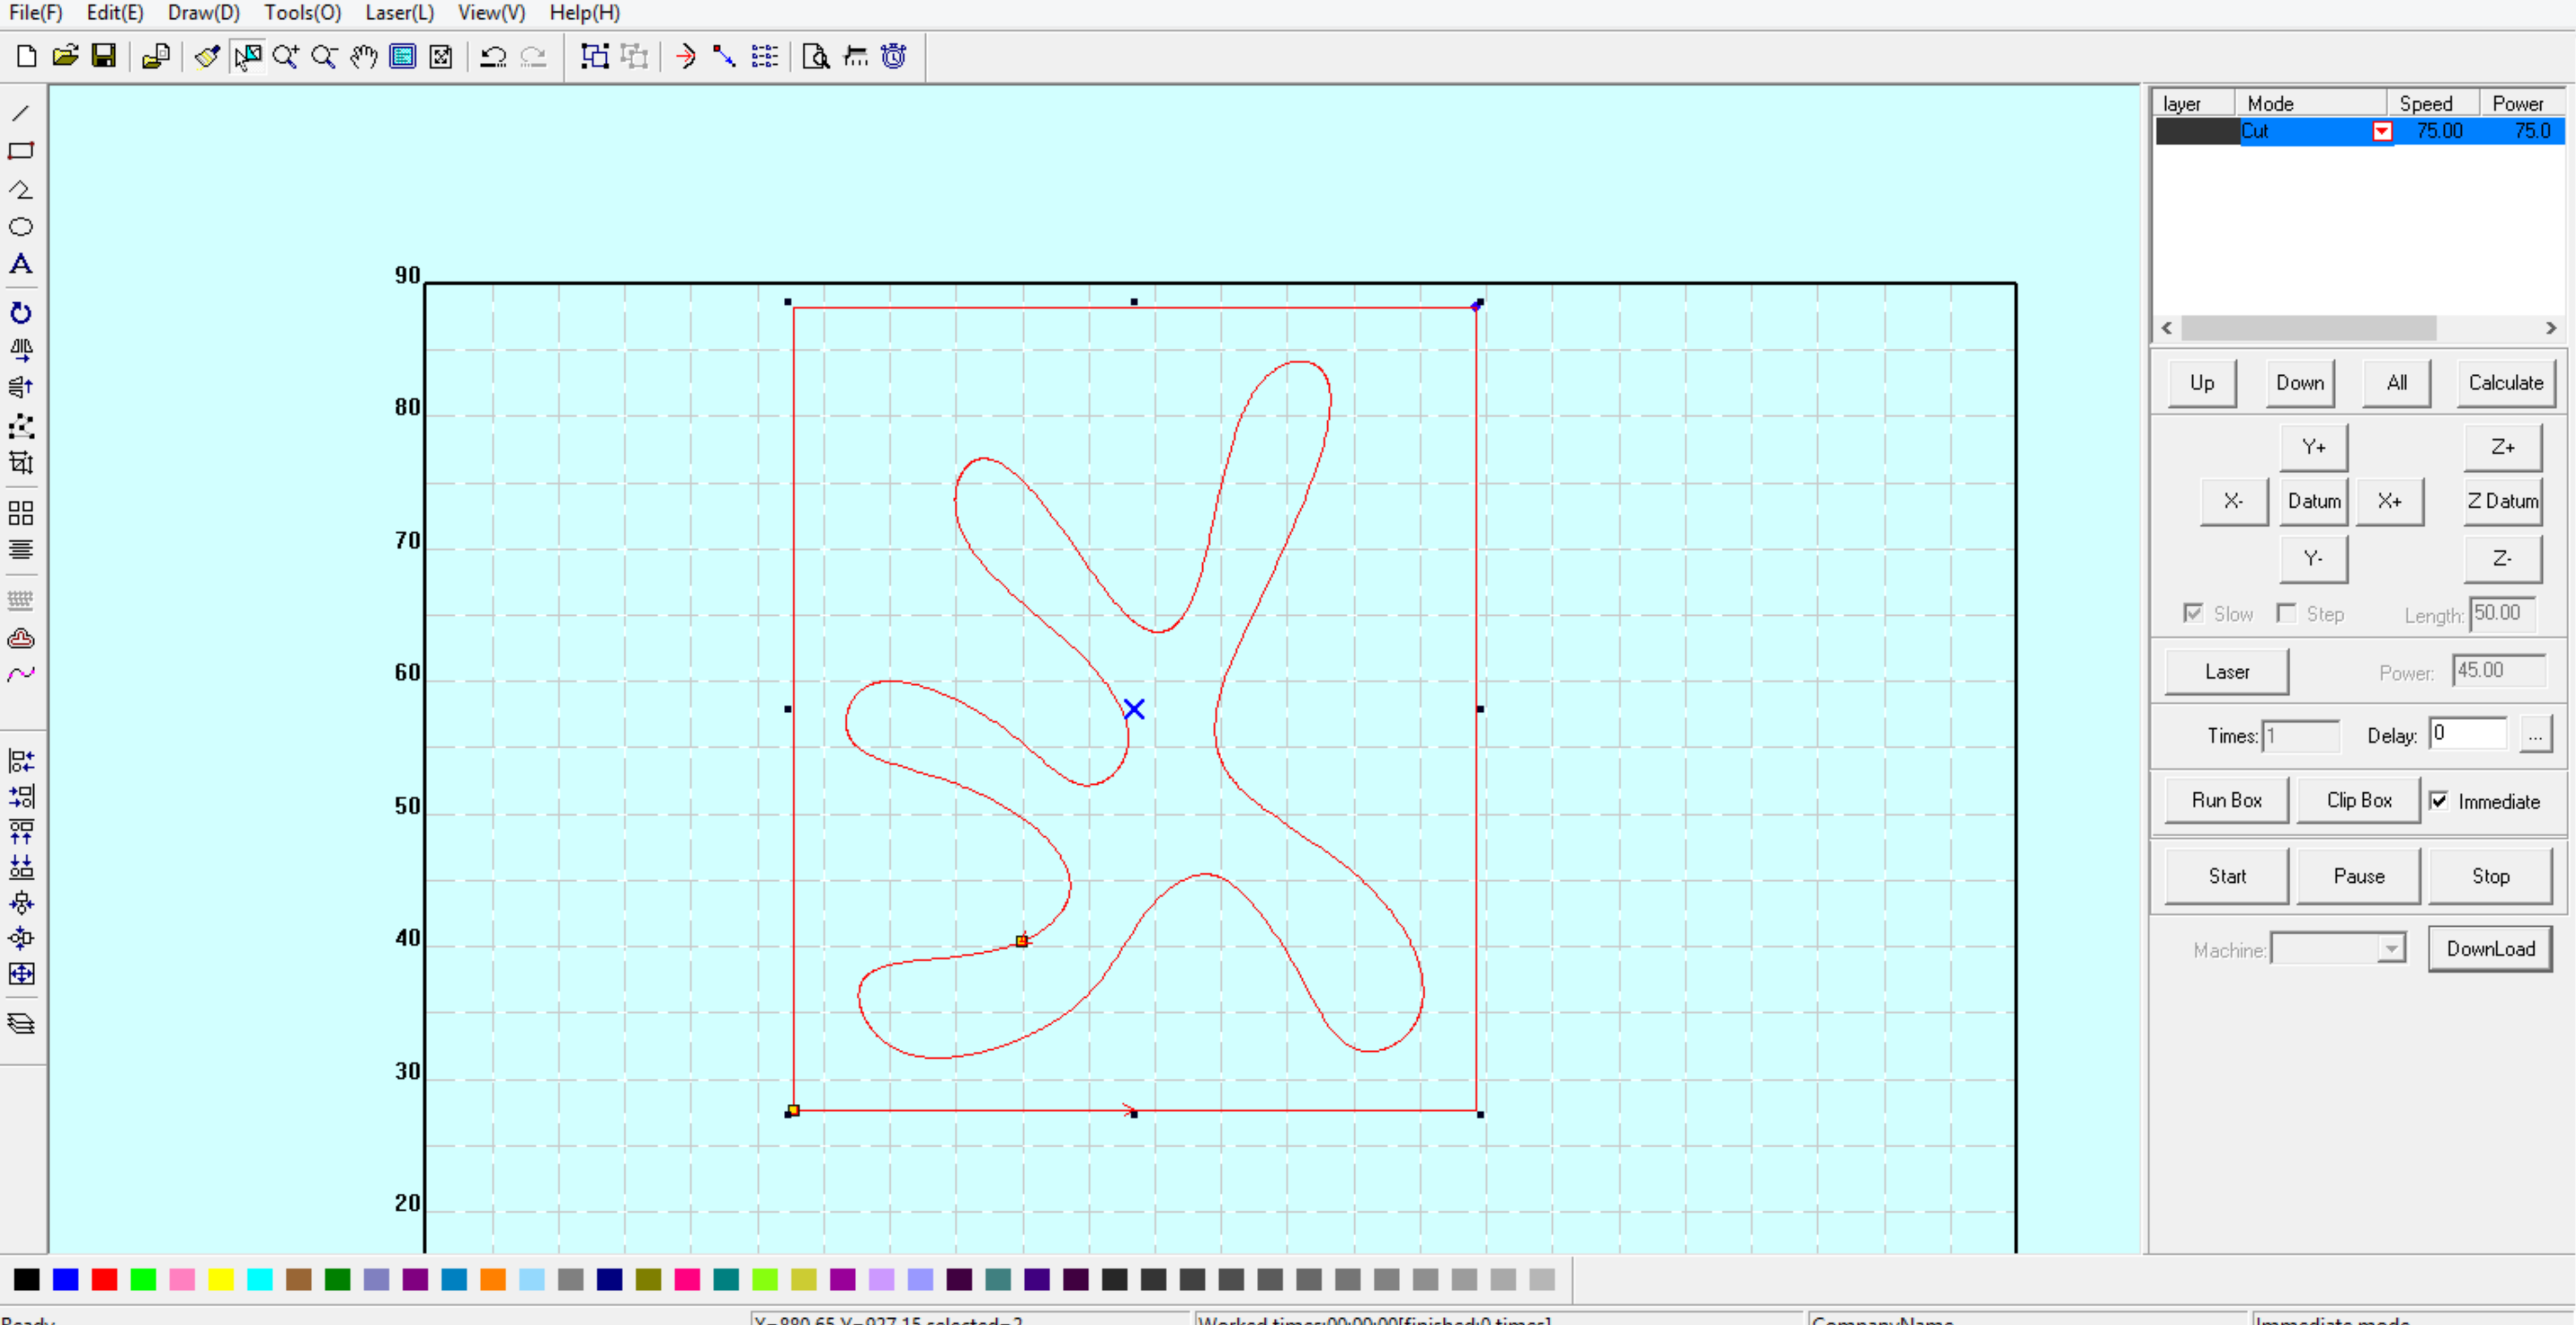The width and height of the screenshot is (2576, 1325).
Task: Click the Undo toolbar icon
Action: tap(492, 57)
